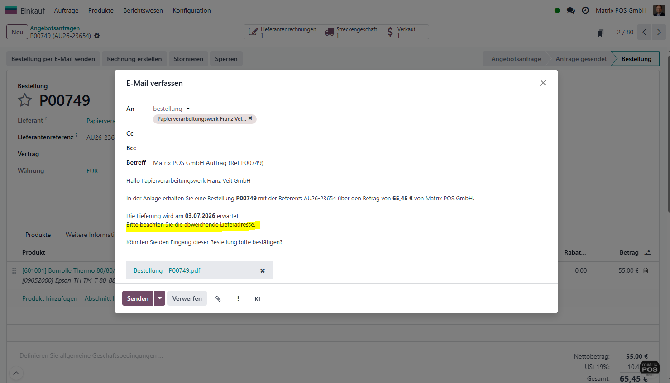This screenshot has height=383, width=670.
Task: Click the Betreff subject field
Action: (349, 163)
